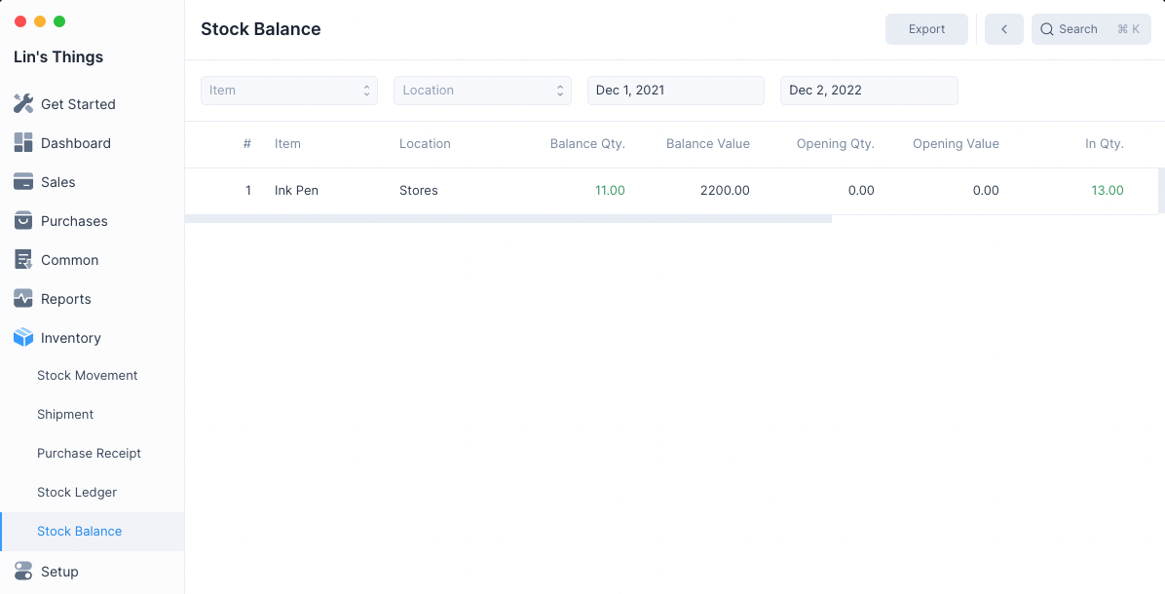
Task: Open Stock Movement in sidebar
Action: (88, 376)
